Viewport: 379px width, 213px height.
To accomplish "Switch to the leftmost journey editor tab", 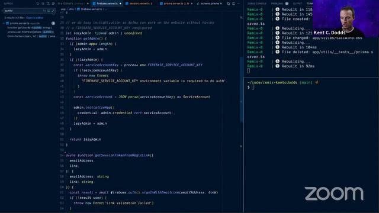I will [x=73, y=4].
